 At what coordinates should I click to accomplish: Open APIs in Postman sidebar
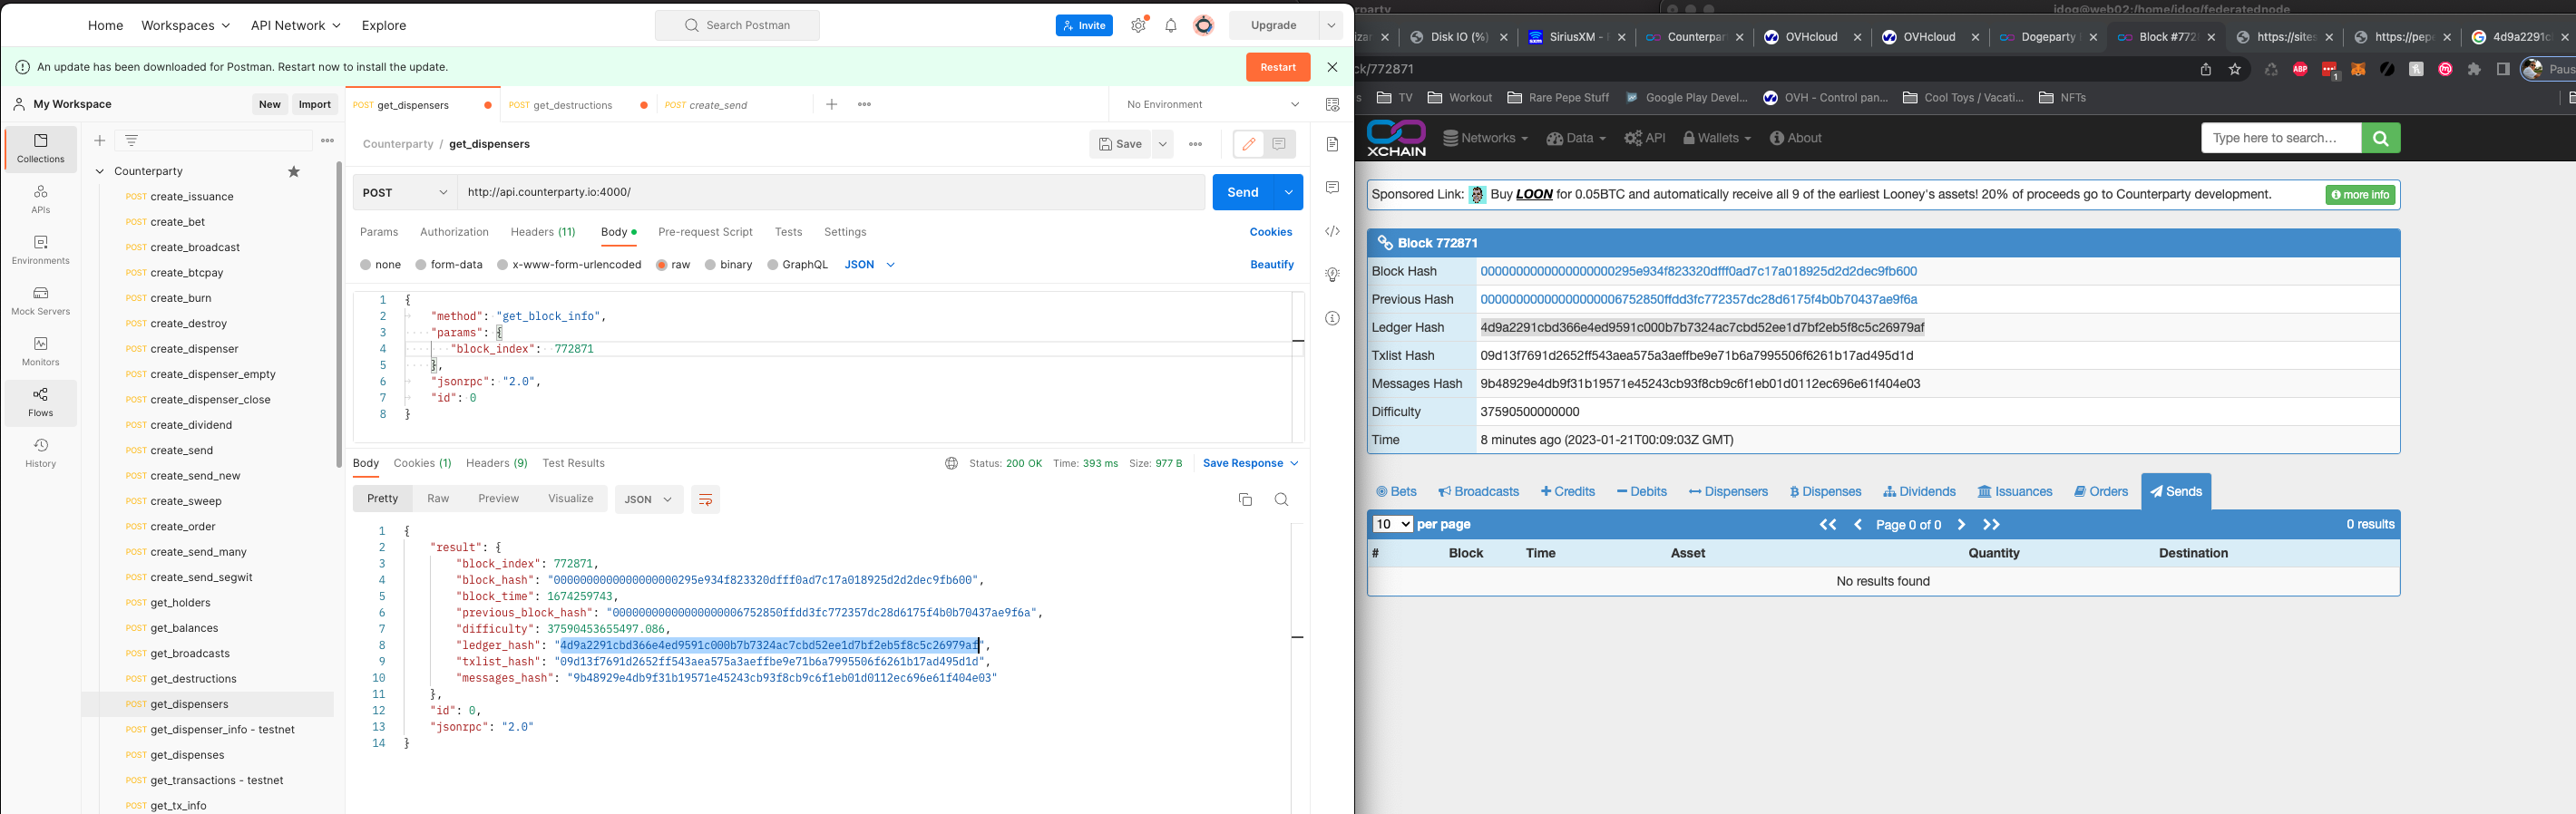coord(41,199)
